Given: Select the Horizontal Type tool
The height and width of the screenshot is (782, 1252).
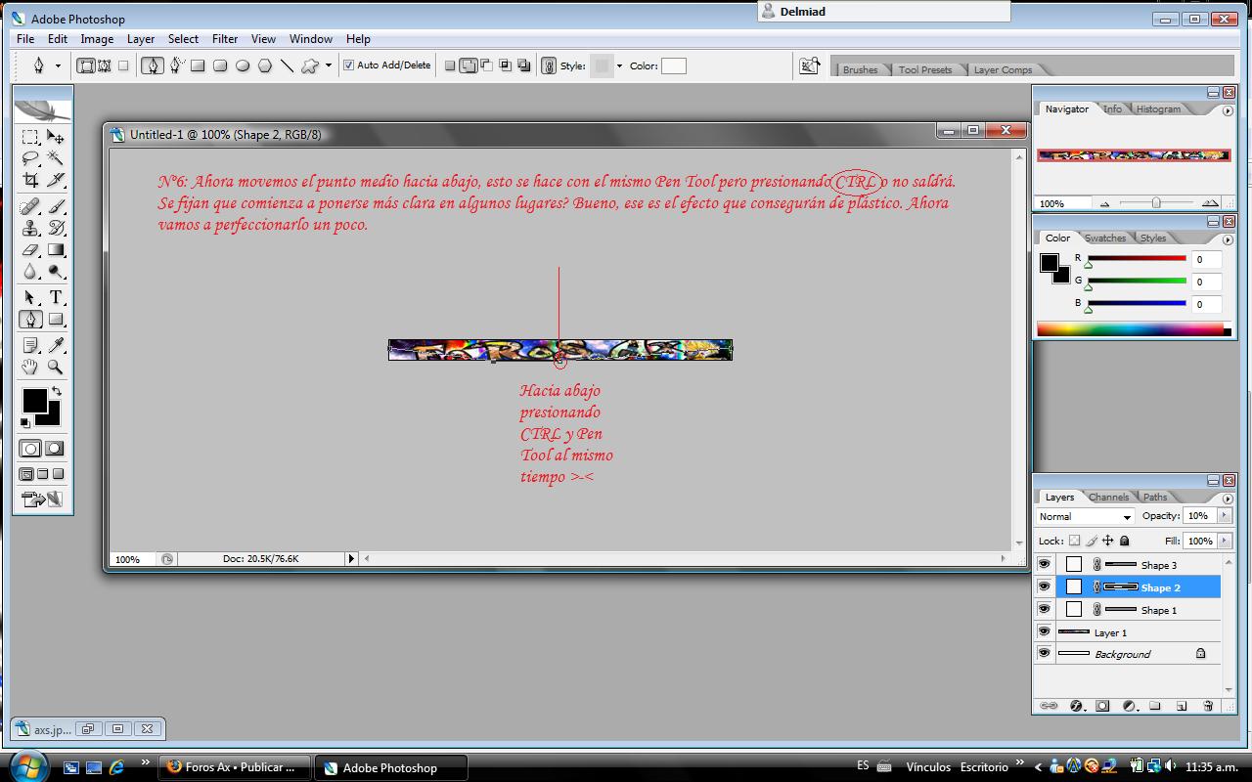Looking at the screenshot, I should (x=56, y=297).
